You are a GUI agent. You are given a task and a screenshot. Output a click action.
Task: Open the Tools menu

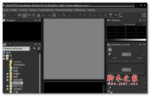pyautogui.click(x=23, y=10)
